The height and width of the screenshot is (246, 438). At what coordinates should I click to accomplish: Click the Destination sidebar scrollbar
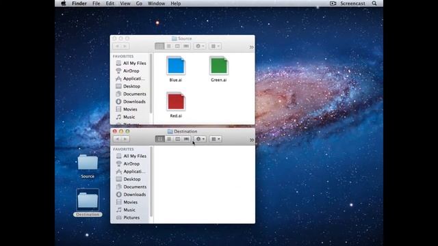point(151,182)
